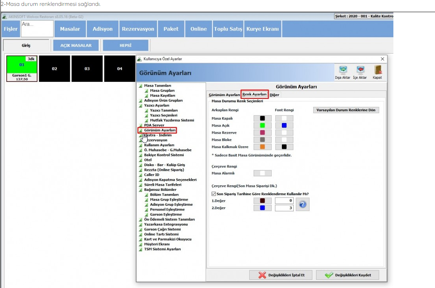435x288 pixels.
Task: Select Müşteri Ekranı tree item
Action: 157,244
